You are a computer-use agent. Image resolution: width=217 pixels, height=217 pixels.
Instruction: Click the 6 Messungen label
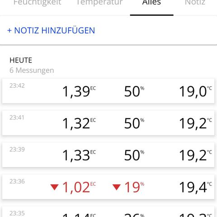(x=32, y=70)
